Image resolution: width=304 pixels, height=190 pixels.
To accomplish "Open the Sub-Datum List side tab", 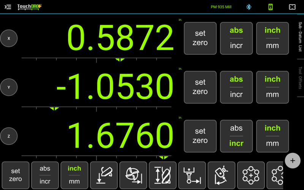I will 300,36.
